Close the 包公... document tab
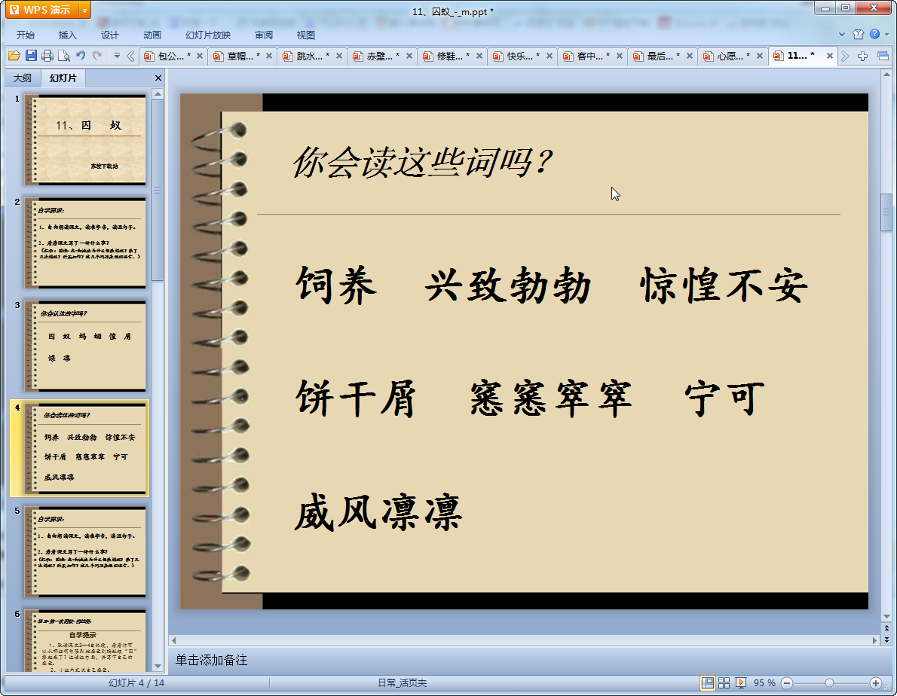 click(x=200, y=56)
